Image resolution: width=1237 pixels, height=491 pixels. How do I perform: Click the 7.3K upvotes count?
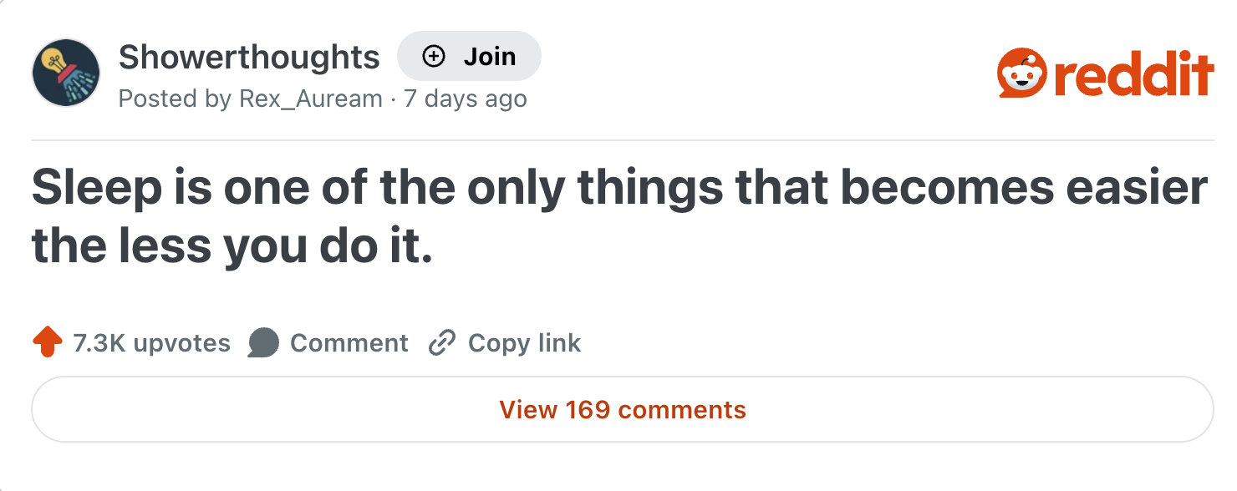pos(151,343)
